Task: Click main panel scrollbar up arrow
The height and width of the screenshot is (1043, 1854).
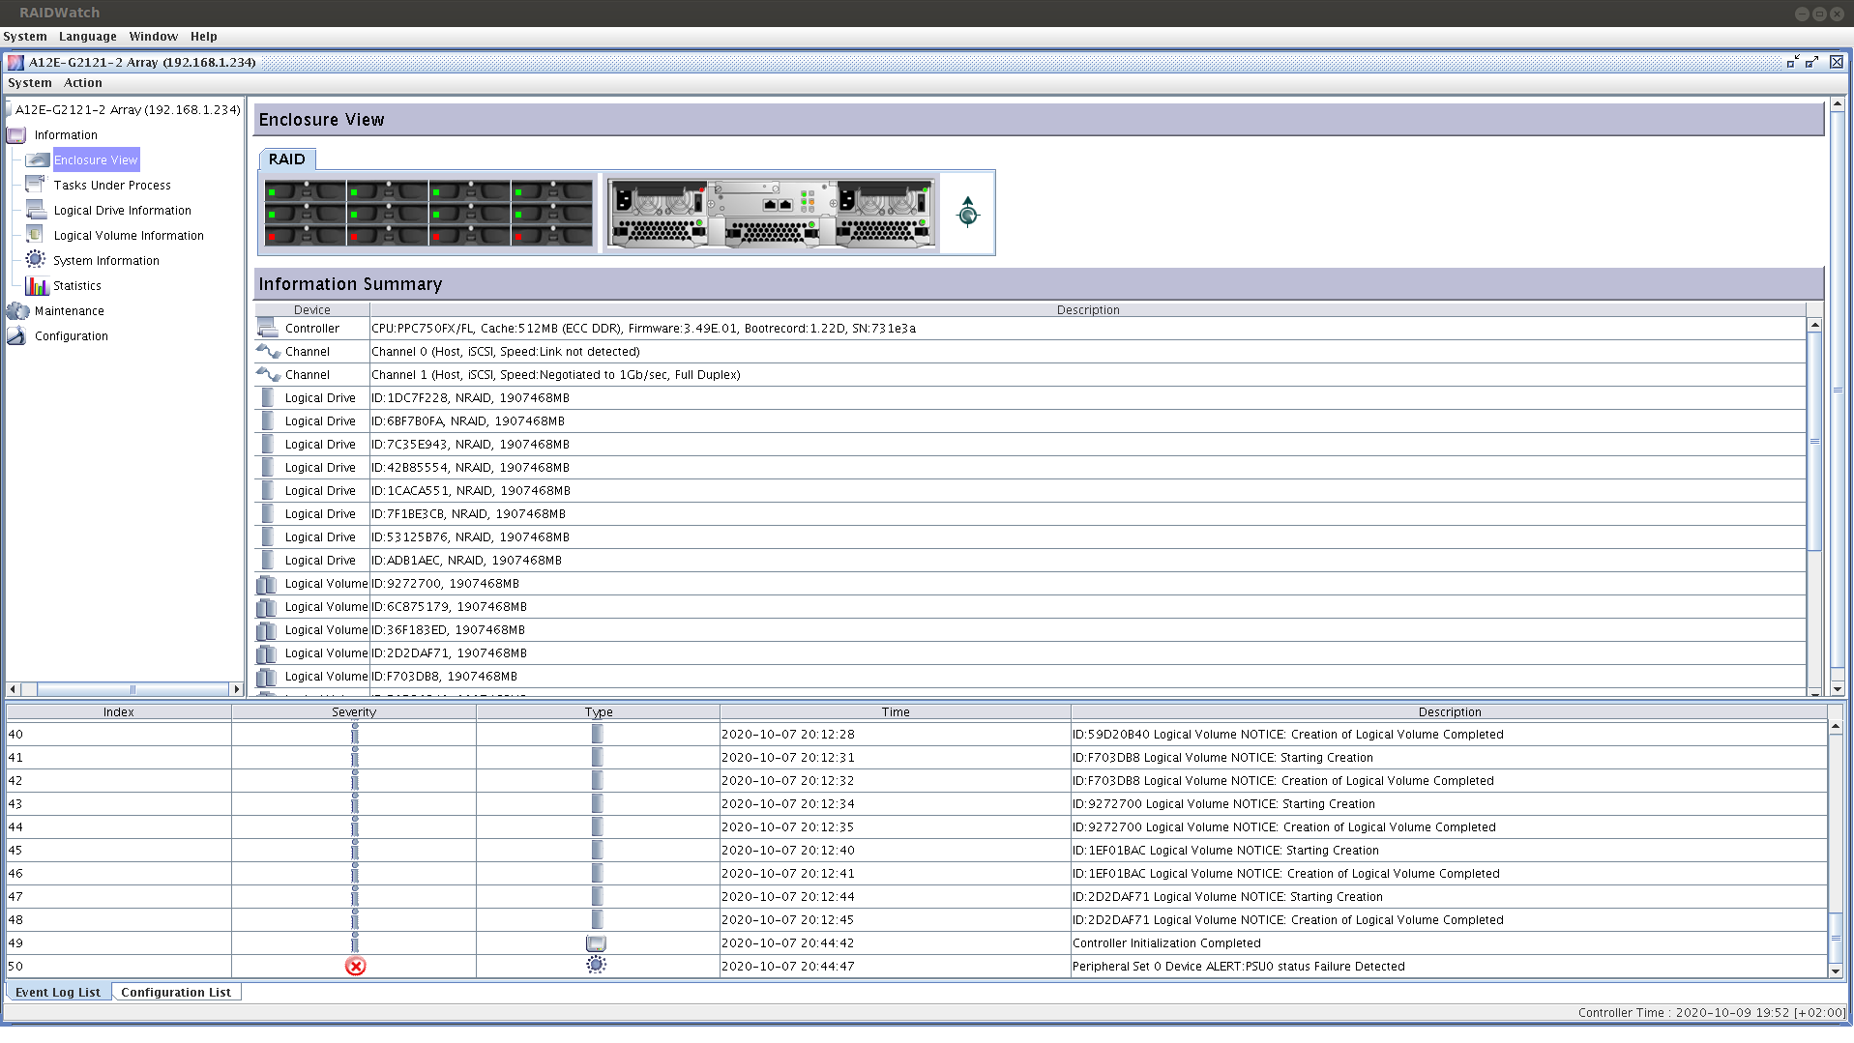Action: pyautogui.click(x=1838, y=103)
